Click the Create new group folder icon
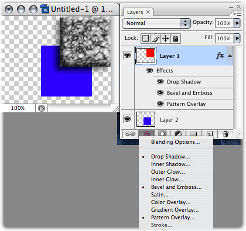The width and height of the screenshot is (246, 231). pyautogui.click(x=194, y=134)
